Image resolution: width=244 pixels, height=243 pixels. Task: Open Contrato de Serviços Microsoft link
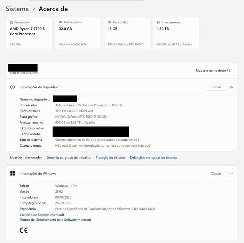pyautogui.click(x=42, y=215)
